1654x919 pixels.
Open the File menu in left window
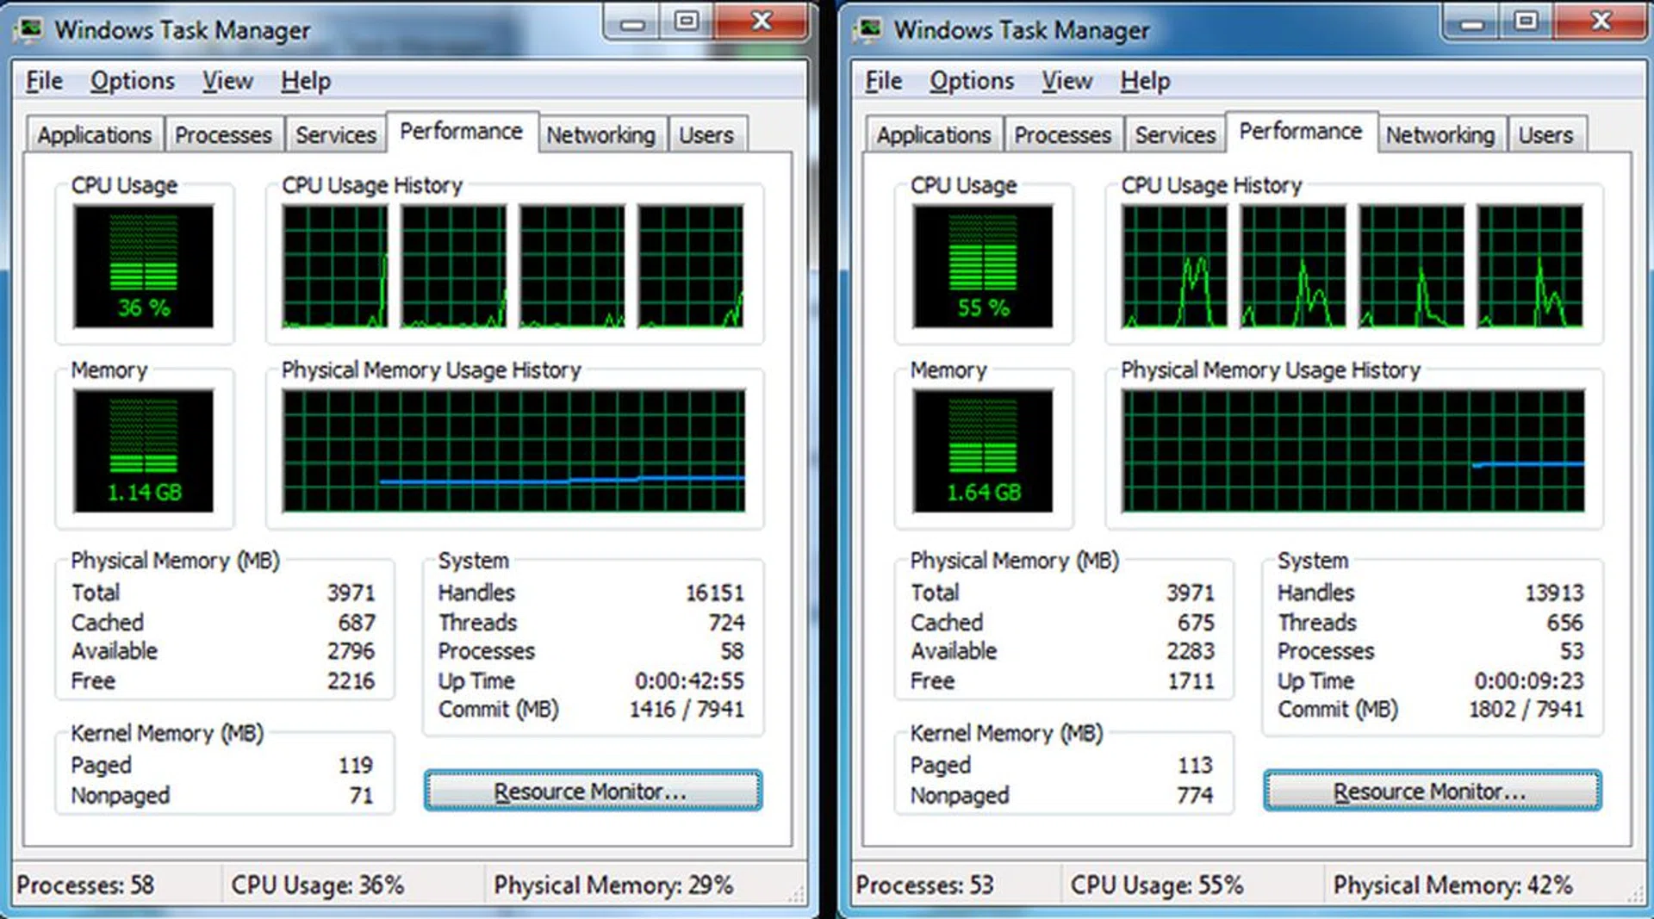click(44, 81)
